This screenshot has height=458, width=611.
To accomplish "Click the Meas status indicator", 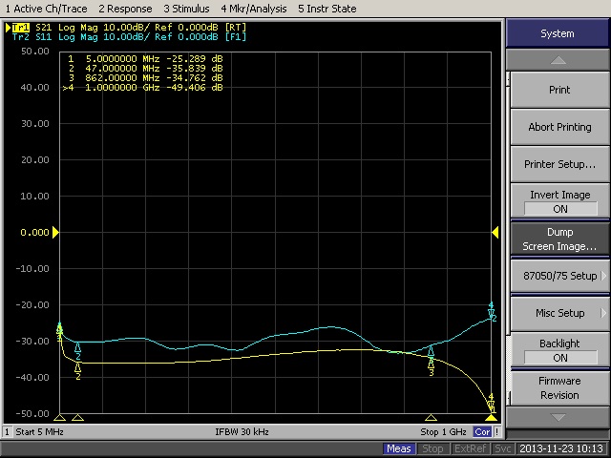I will (399, 449).
